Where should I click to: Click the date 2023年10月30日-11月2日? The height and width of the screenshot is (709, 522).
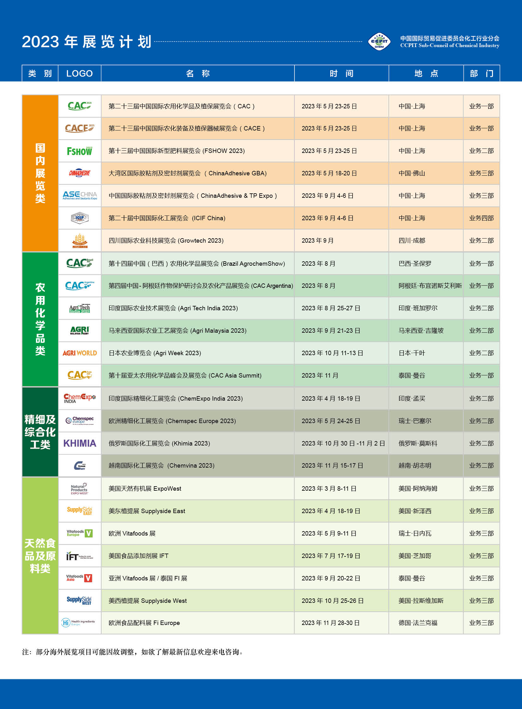(343, 443)
